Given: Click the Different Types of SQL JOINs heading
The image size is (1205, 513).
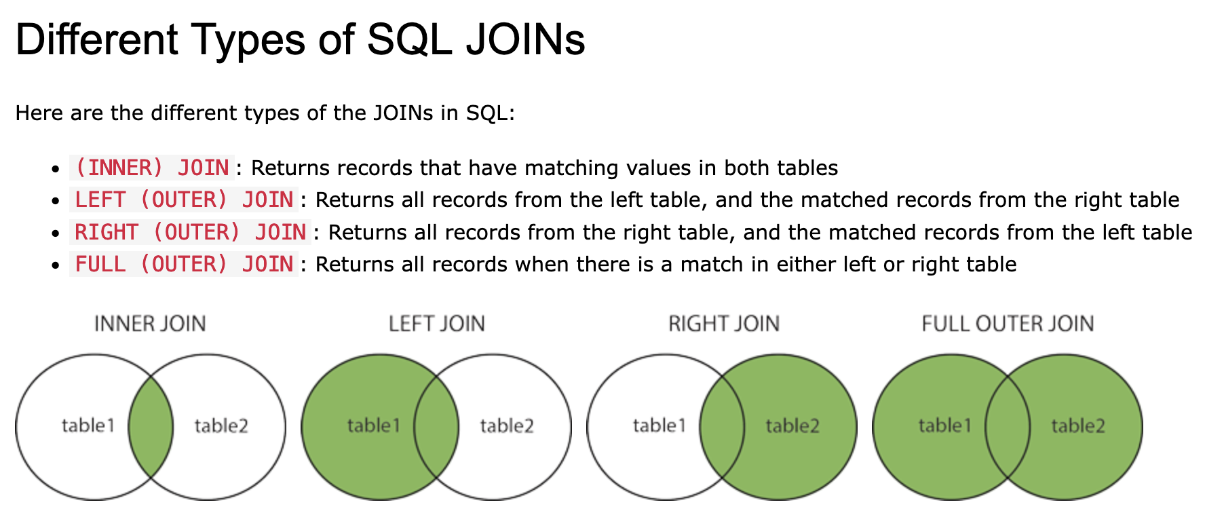Looking at the screenshot, I should (x=300, y=39).
